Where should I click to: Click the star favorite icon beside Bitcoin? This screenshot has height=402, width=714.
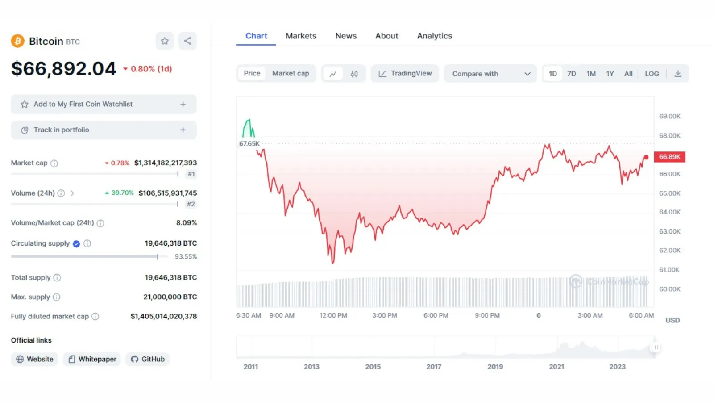click(165, 41)
